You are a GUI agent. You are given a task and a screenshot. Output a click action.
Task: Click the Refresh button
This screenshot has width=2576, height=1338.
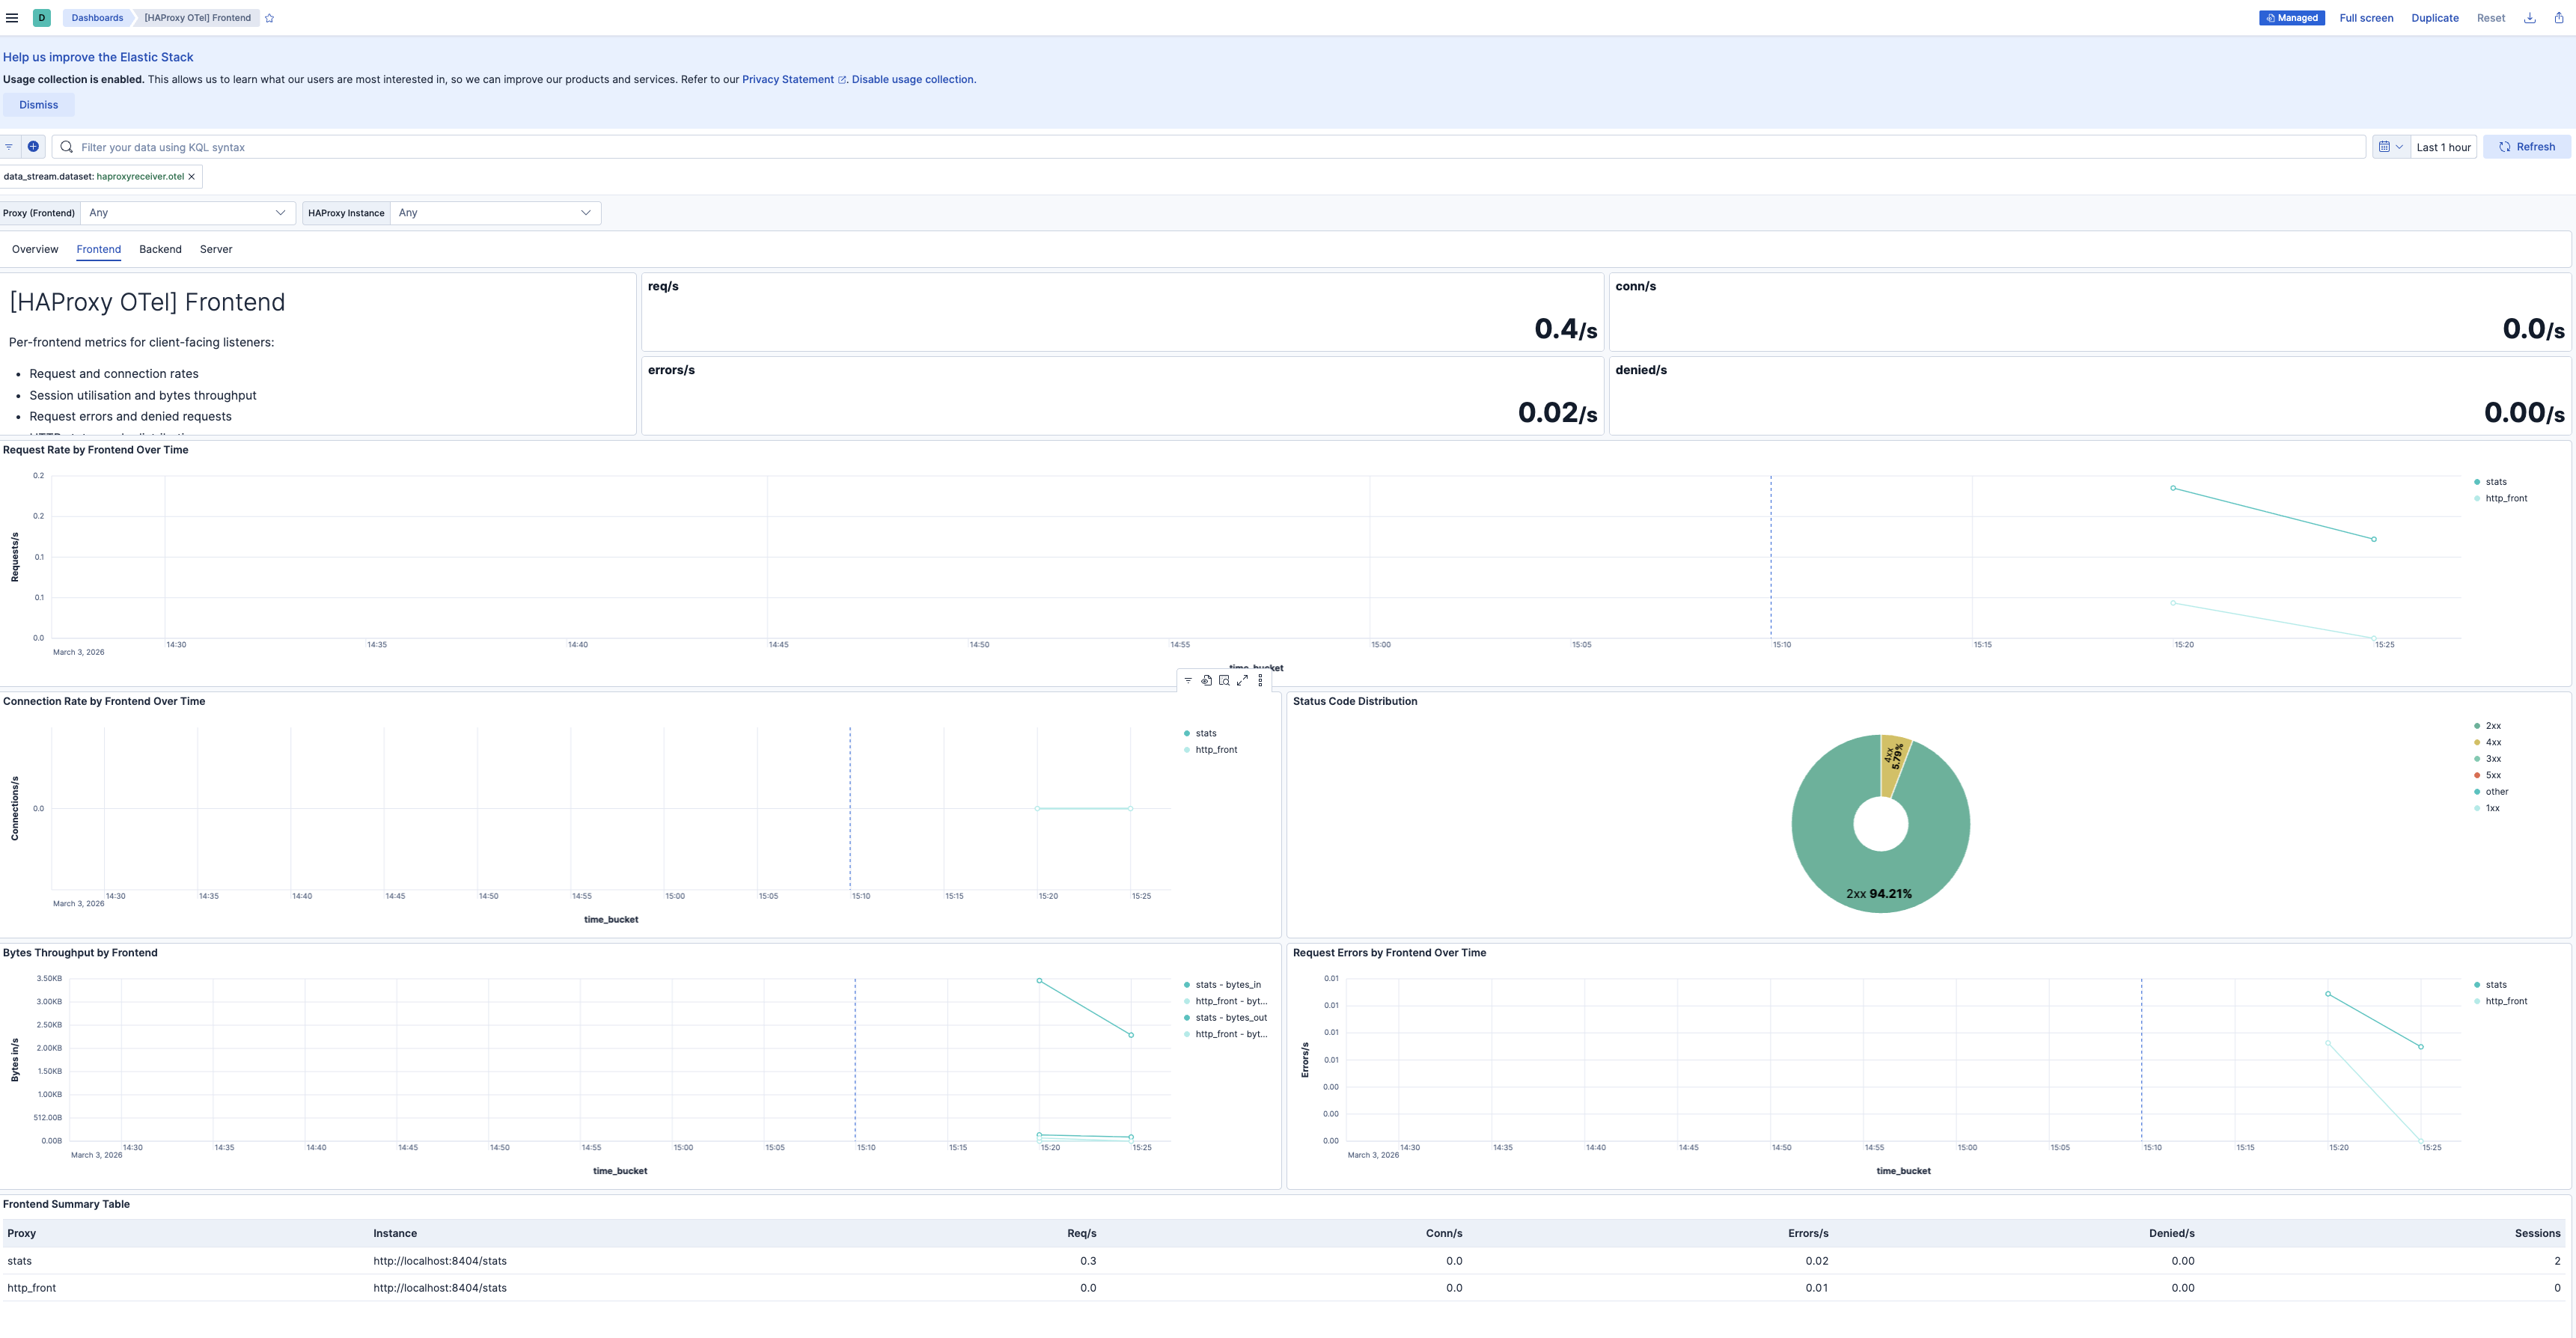pos(2527,146)
